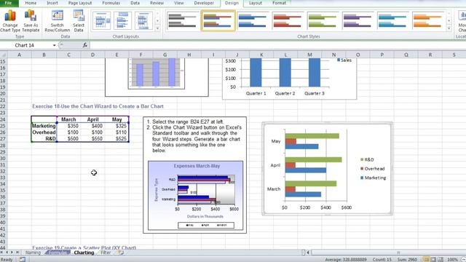This screenshot has height=262, width=466.
Task: Open the Developer ribbon tab
Action: coord(204,3)
